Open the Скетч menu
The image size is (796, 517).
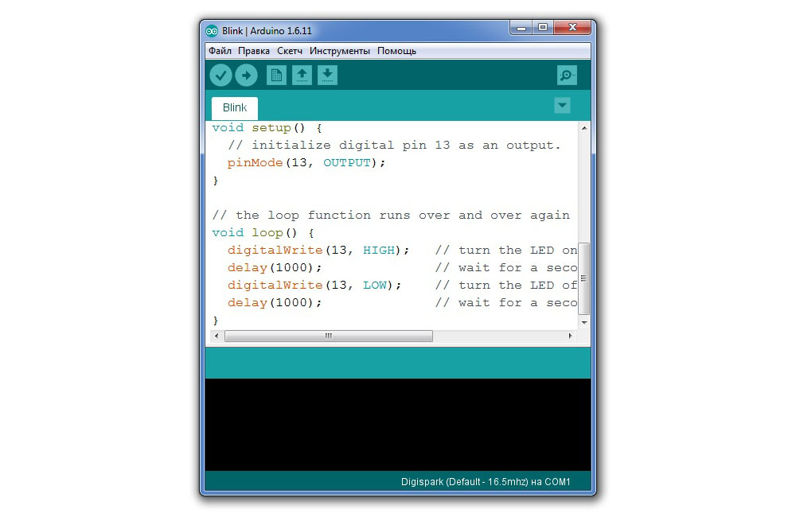click(x=290, y=51)
